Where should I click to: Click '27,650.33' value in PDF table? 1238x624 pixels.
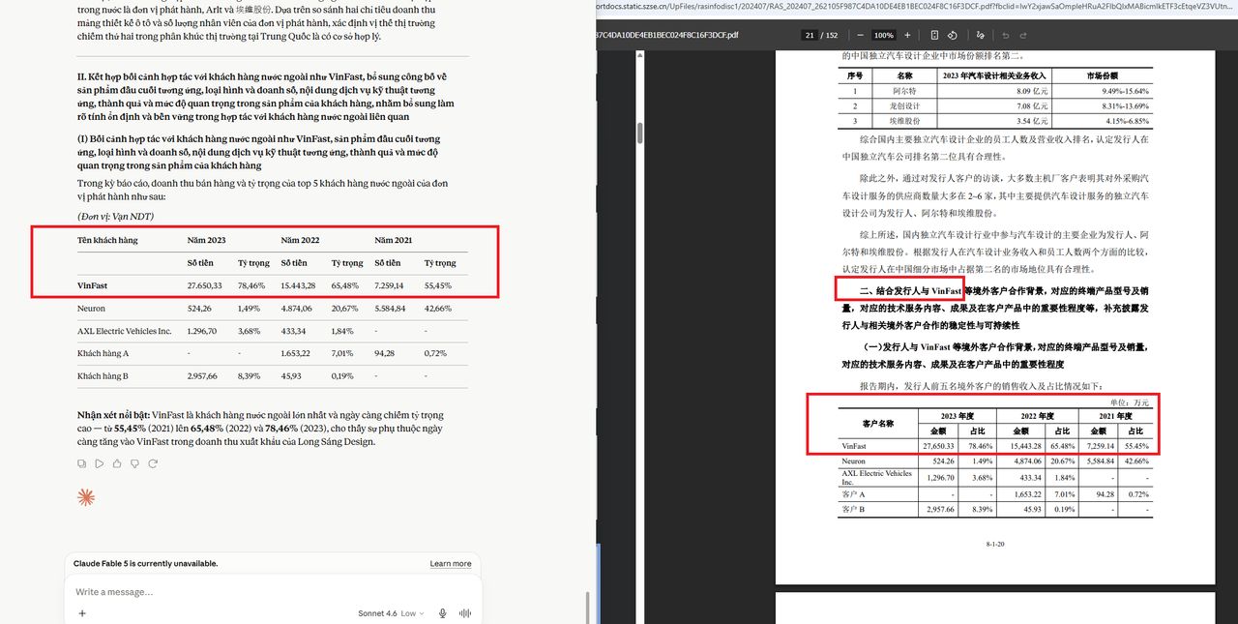937,446
